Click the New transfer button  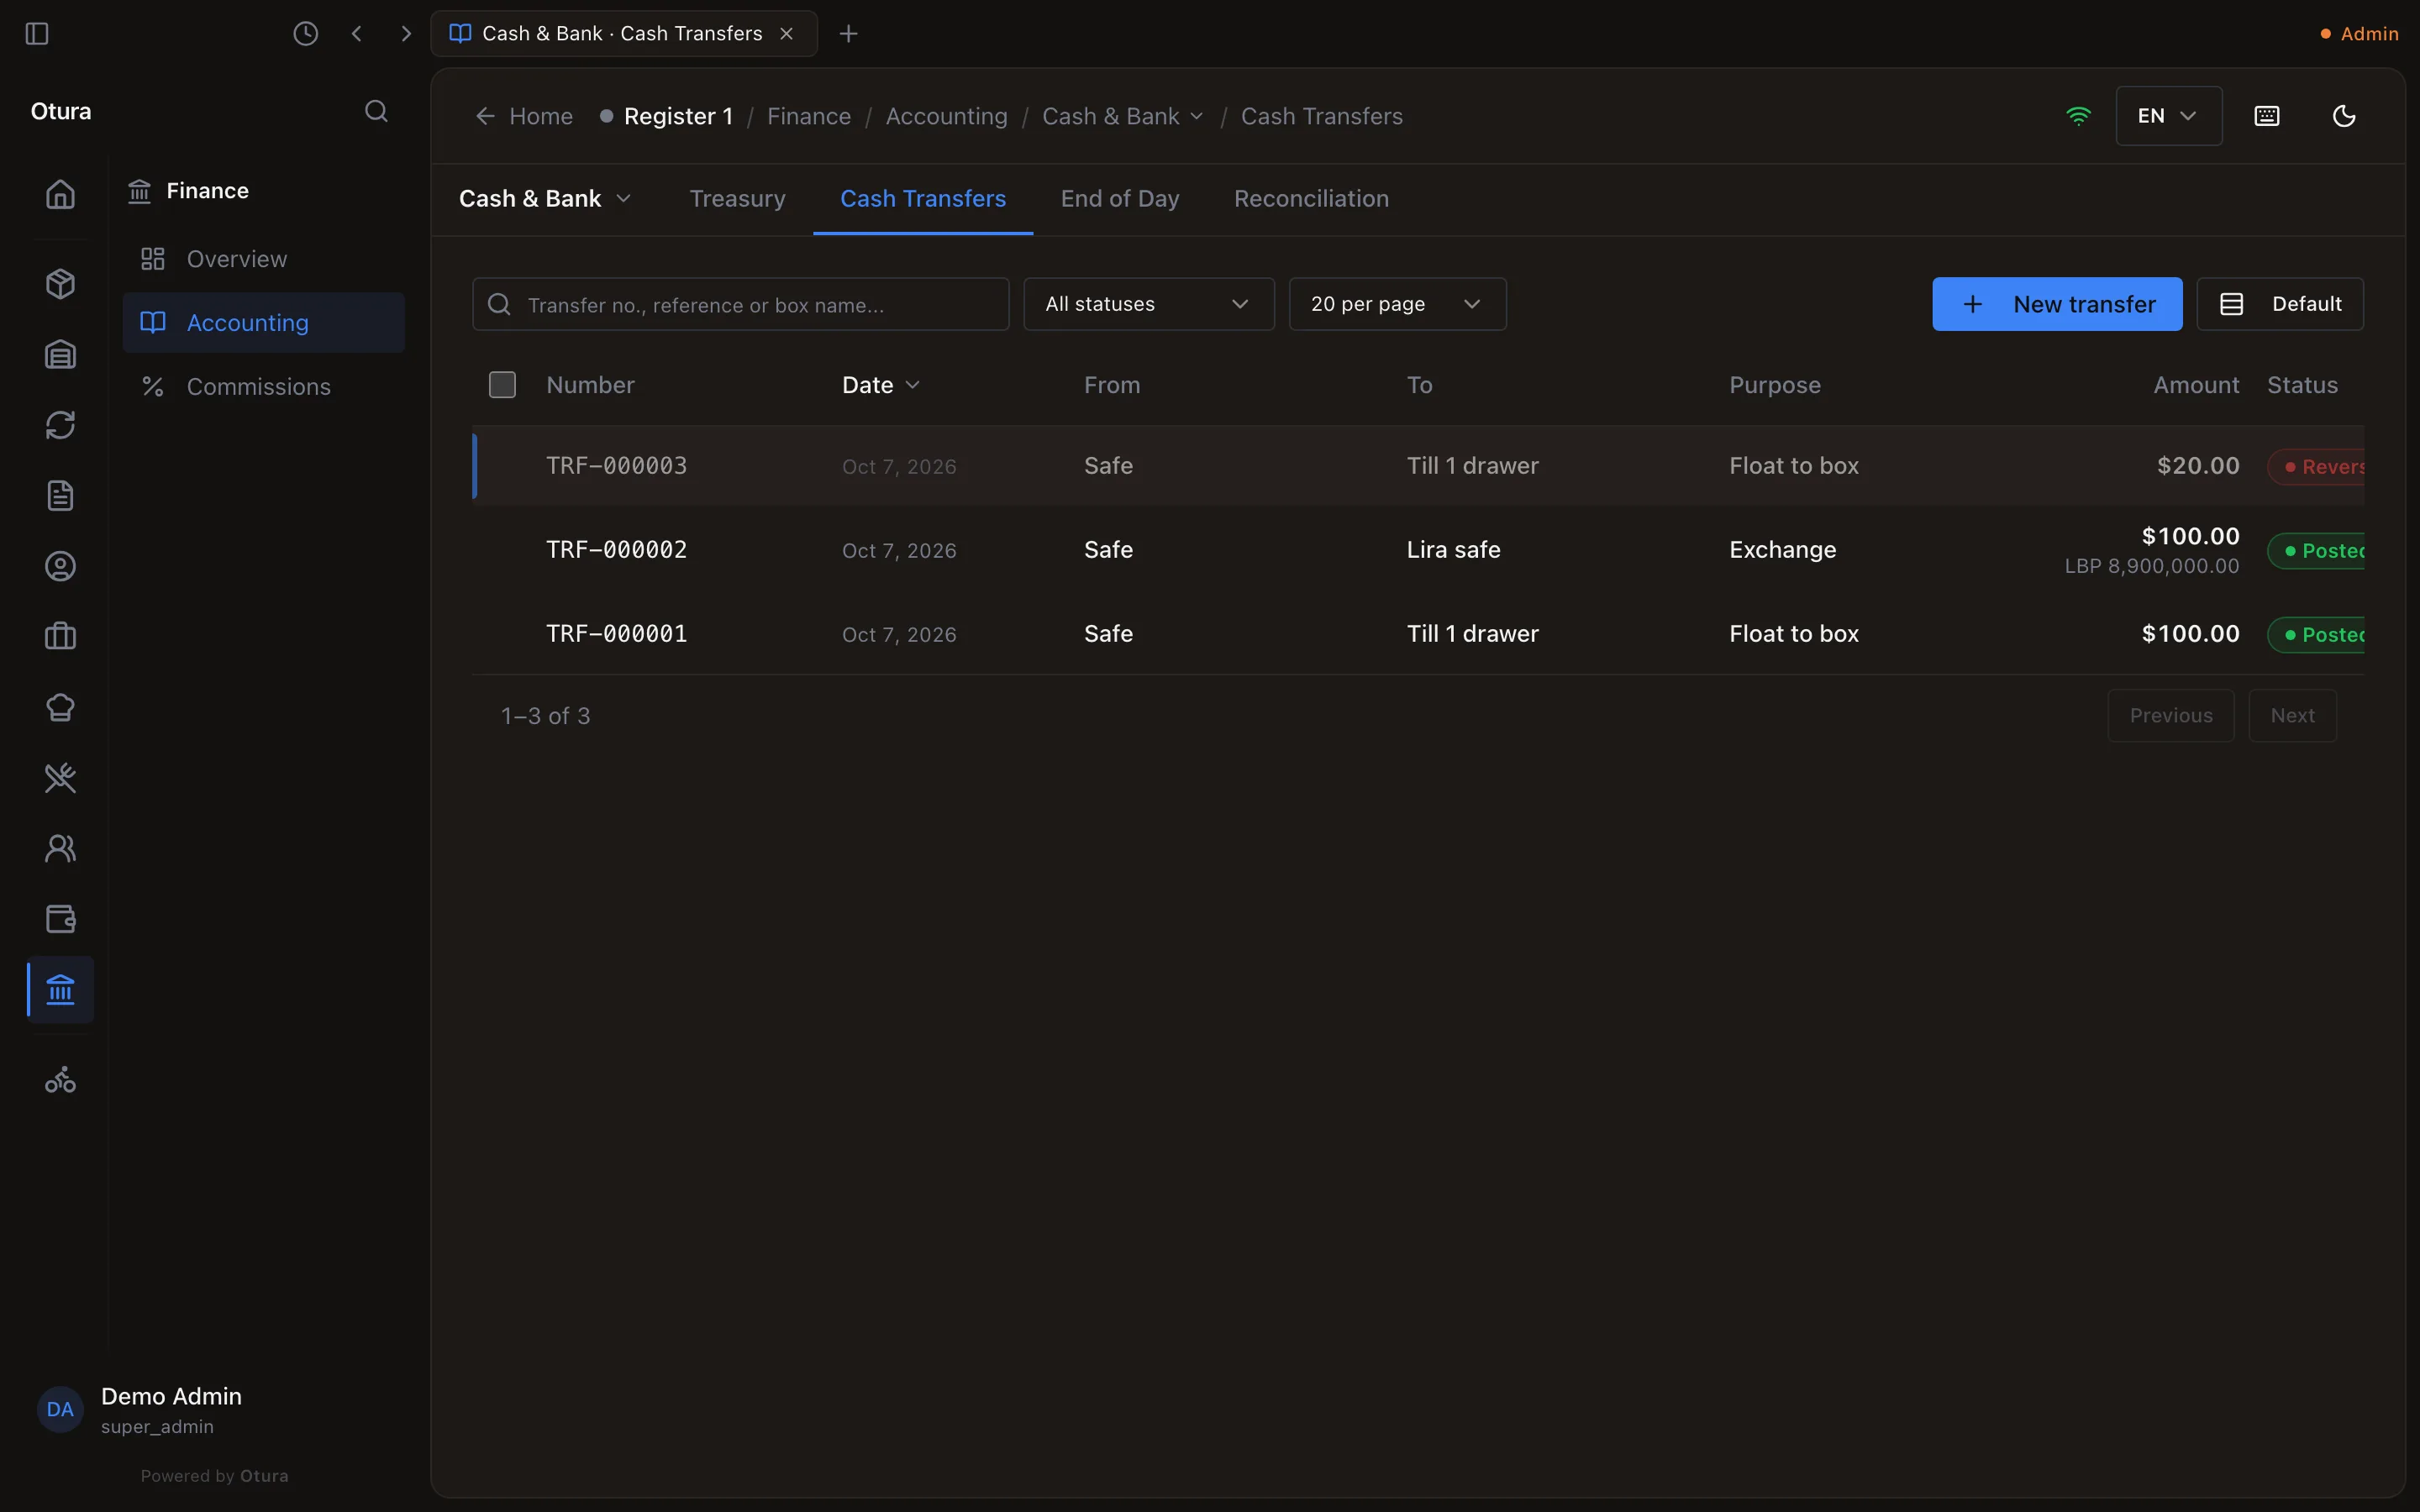coord(2056,304)
